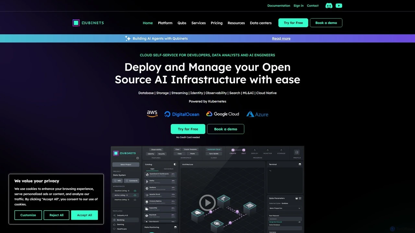
Task: Open the Documentation link
Action: (279, 6)
